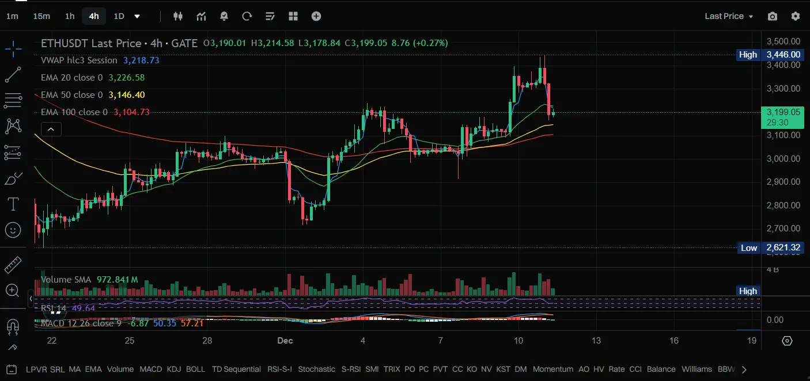This screenshot has height=381, width=810.
Task: Select the XABCD pattern drawing tool
Action: pos(13,126)
